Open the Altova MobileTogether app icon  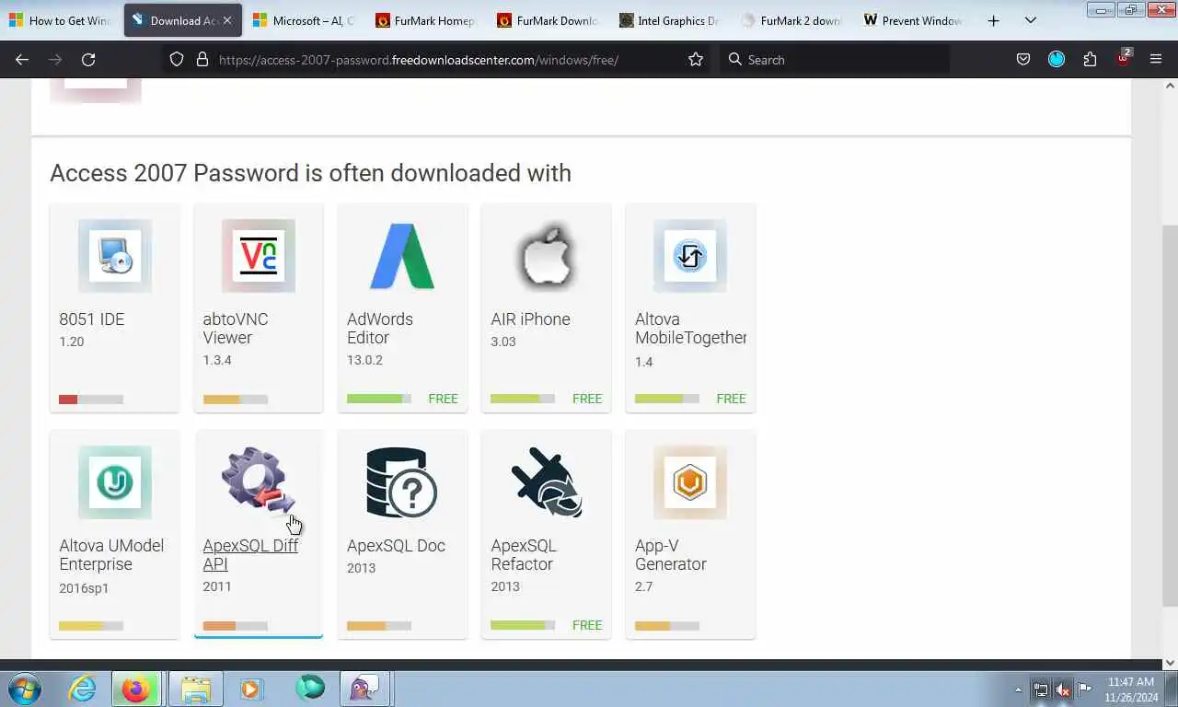click(690, 256)
